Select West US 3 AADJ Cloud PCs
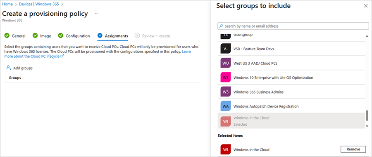The image size is (372, 157). [x=291, y=63]
